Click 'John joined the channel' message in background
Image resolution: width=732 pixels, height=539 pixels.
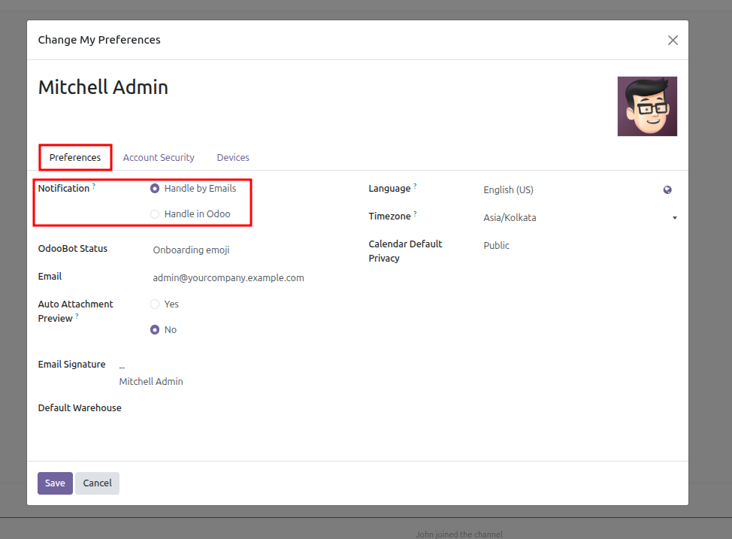click(459, 534)
